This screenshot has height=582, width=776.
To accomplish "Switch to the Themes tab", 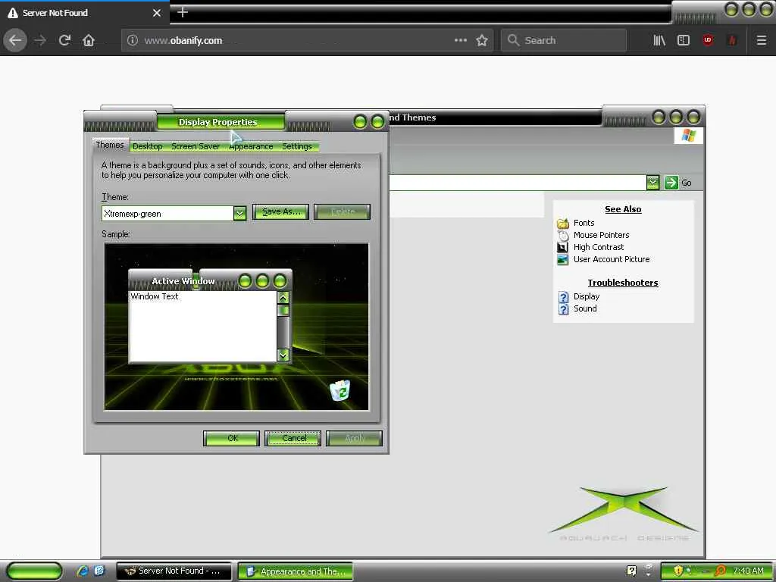I will tap(110, 145).
